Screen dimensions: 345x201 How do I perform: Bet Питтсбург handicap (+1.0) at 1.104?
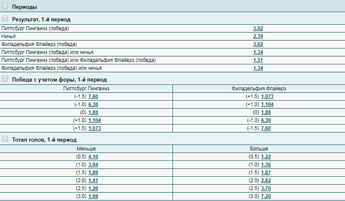(x=94, y=121)
